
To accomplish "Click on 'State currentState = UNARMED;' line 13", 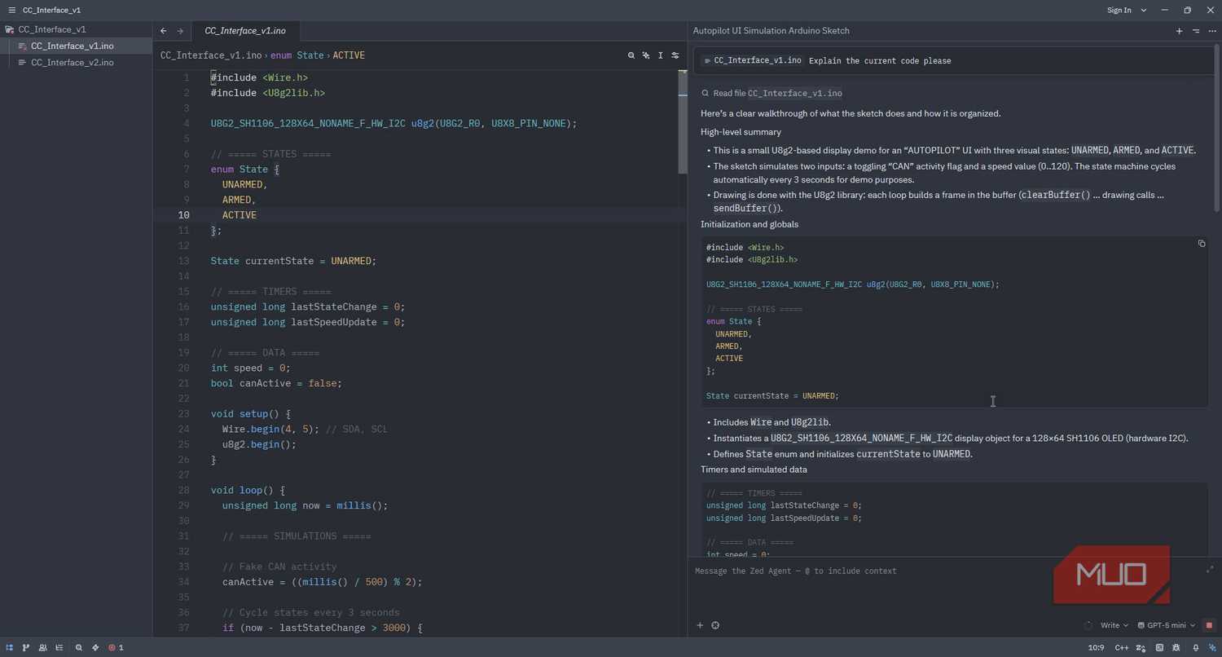I will [x=293, y=261].
